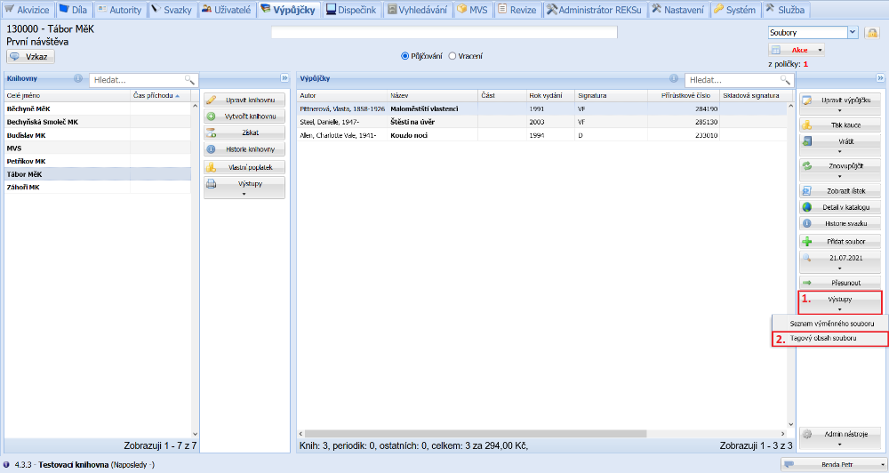Viewport: 889px width, 473px height.
Task: Sort by Čas příchodu column header
Action: [x=160, y=95]
